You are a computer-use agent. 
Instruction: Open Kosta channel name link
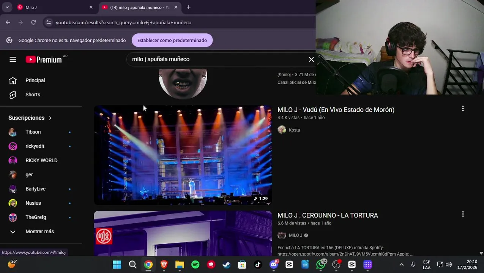click(294, 130)
